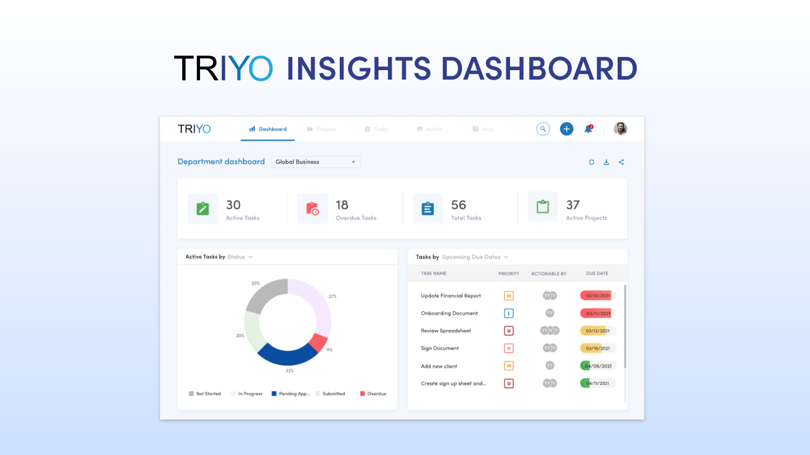Click the share dashboard icon

(621, 162)
